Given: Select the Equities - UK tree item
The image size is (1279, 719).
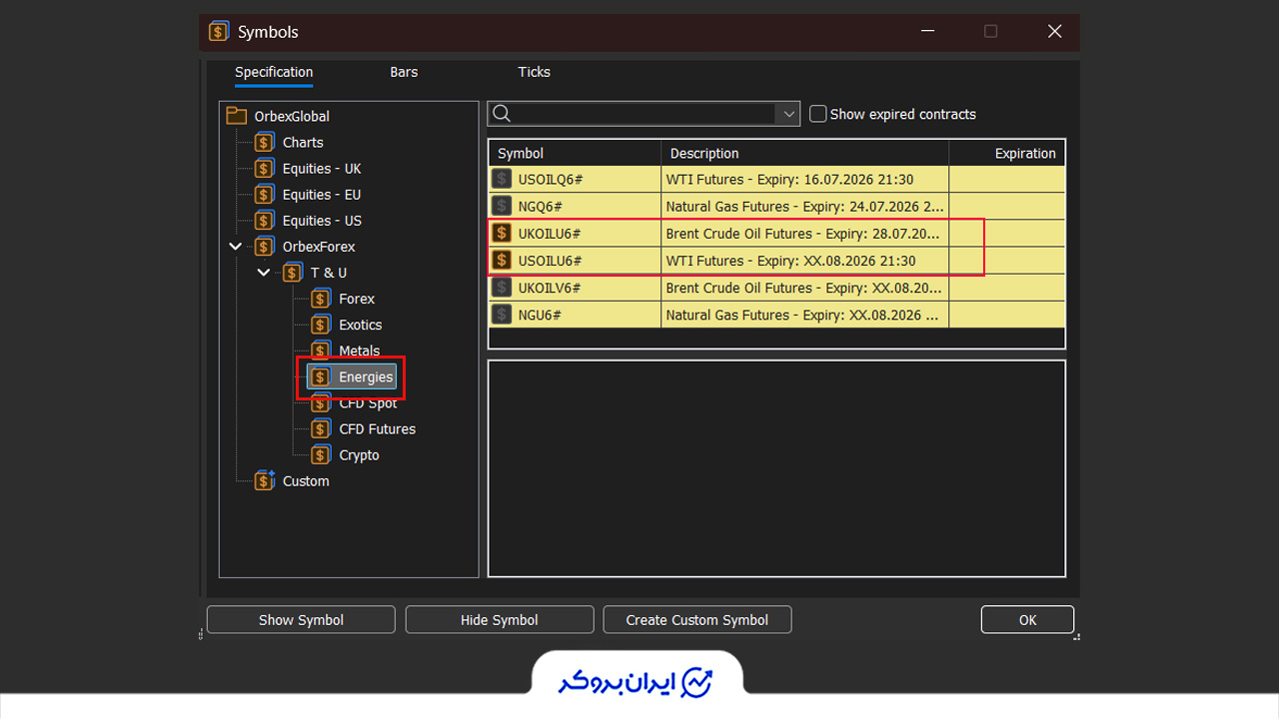Looking at the screenshot, I should click(322, 169).
